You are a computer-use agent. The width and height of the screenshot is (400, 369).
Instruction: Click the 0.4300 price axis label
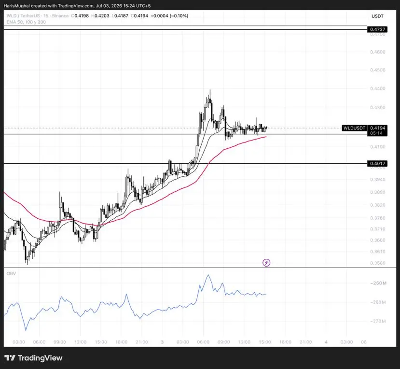tap(377, 108)
